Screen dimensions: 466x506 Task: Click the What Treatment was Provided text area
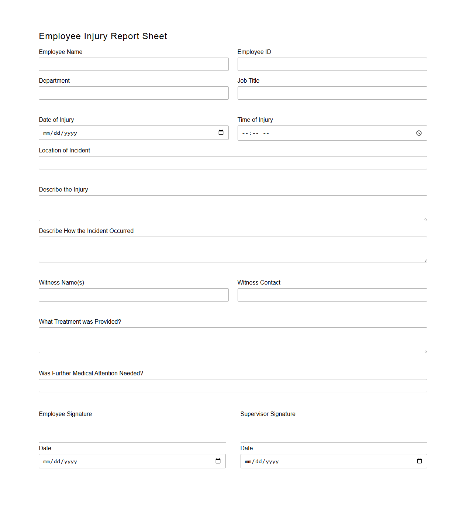(233, 340)
